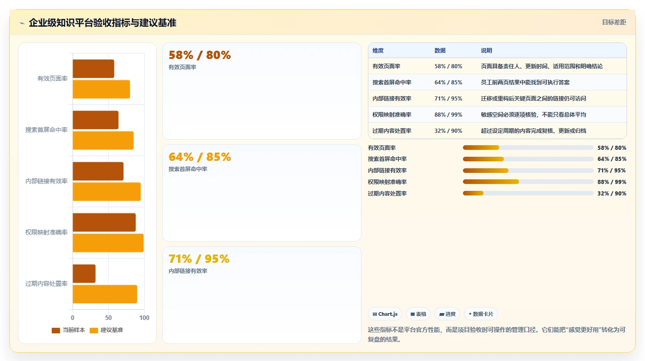Click the 100 tick on the chart's bottom axis
This screenshot has height=361, width=645.
pyautogui.click(x=144, y=318)
